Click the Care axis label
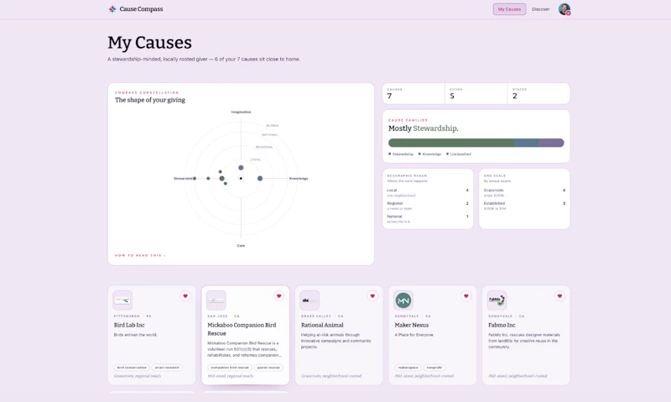 click(x=241, y=245)
